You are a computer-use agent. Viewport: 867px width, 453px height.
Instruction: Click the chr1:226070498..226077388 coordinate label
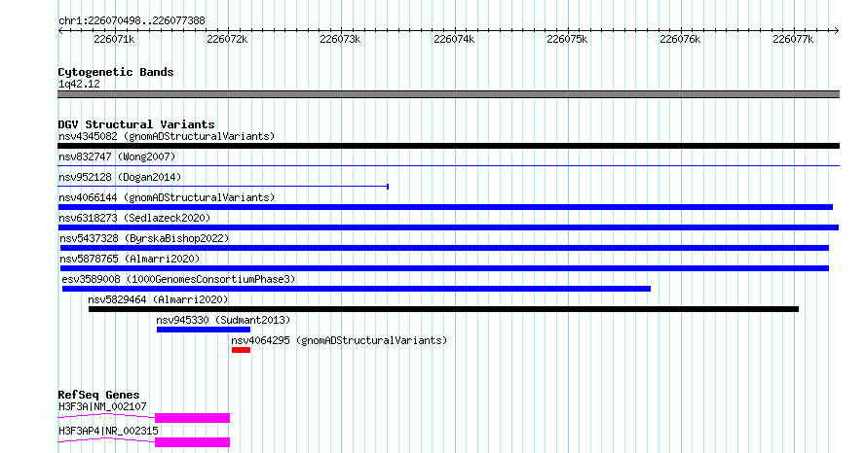pos(132,20)
